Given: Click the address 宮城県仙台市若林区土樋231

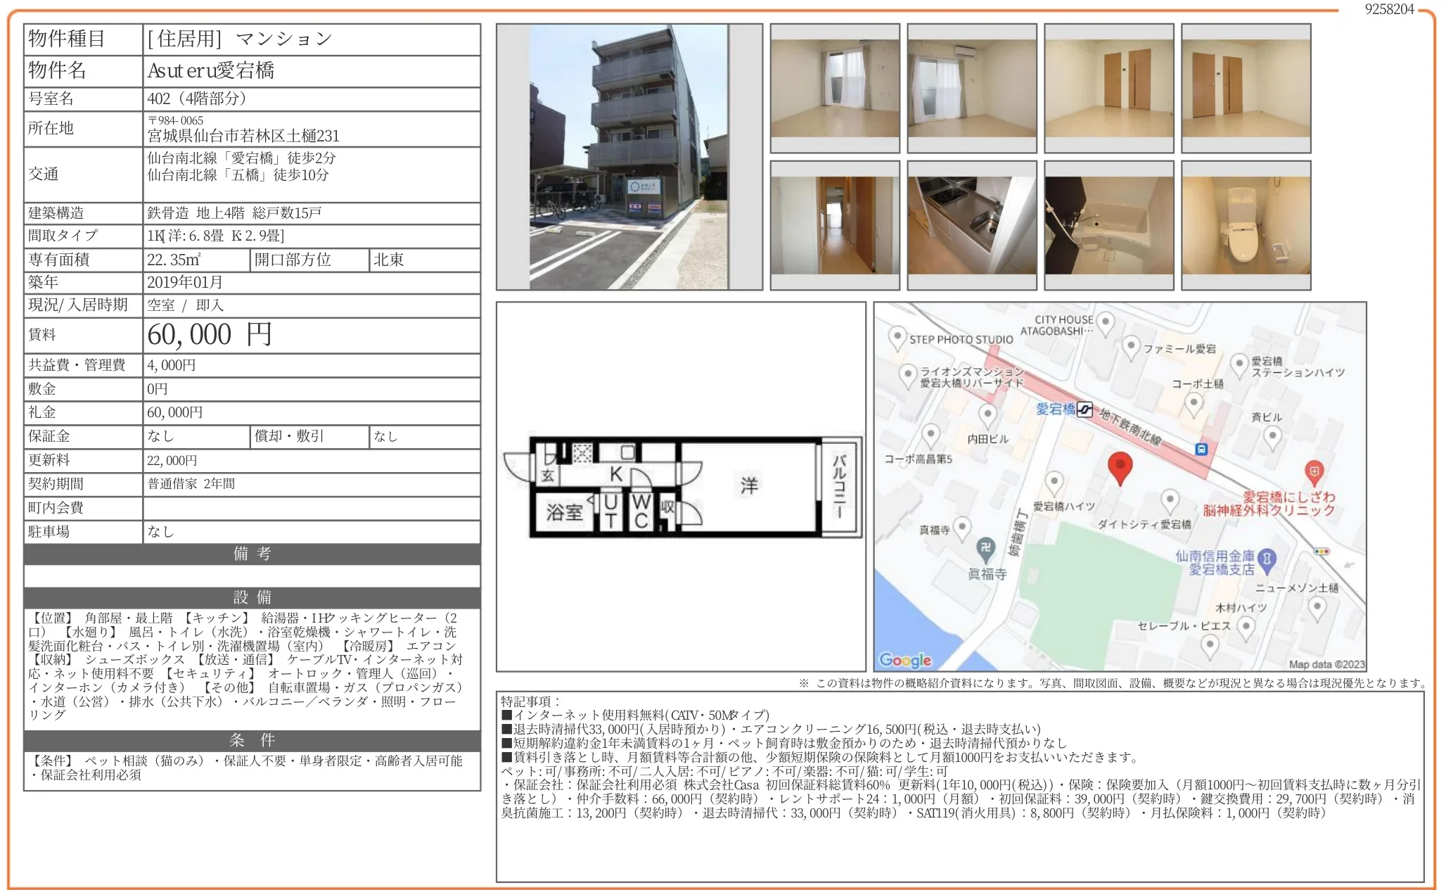Looking at the screenshot, I should point(243,136).
